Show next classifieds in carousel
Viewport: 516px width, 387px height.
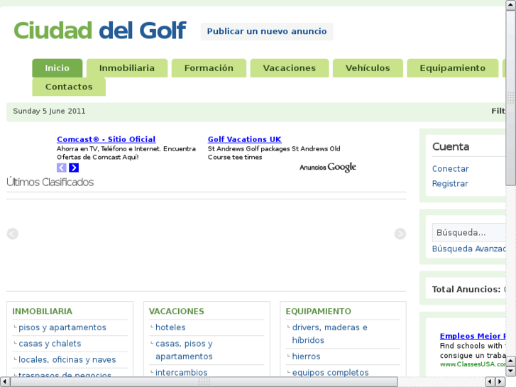[x=400, y=234]
